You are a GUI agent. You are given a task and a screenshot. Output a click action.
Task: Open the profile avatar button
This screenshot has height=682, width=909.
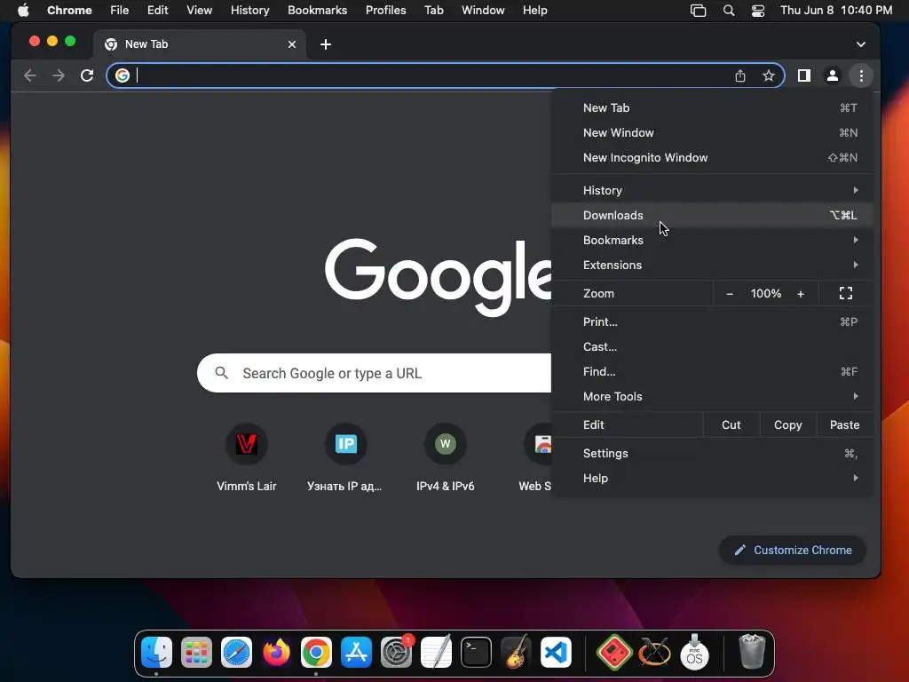coord(833,75)
